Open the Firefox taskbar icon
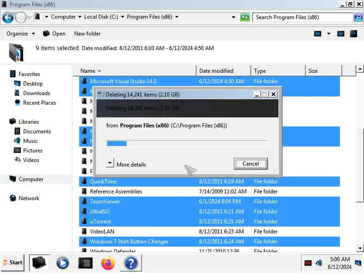This screenshot has width=364, height=273. coord(108,263)
